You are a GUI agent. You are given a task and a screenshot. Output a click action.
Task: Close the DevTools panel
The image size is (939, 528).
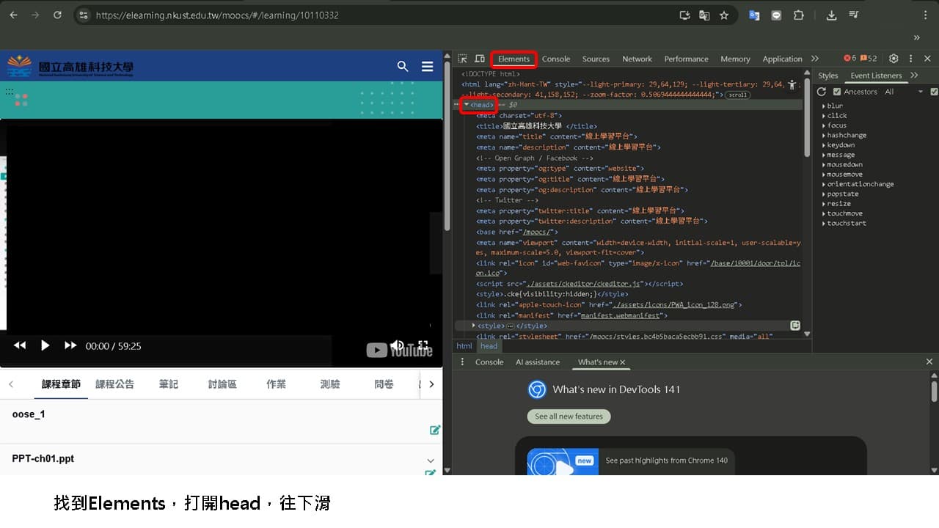click(x=927, y=59)
